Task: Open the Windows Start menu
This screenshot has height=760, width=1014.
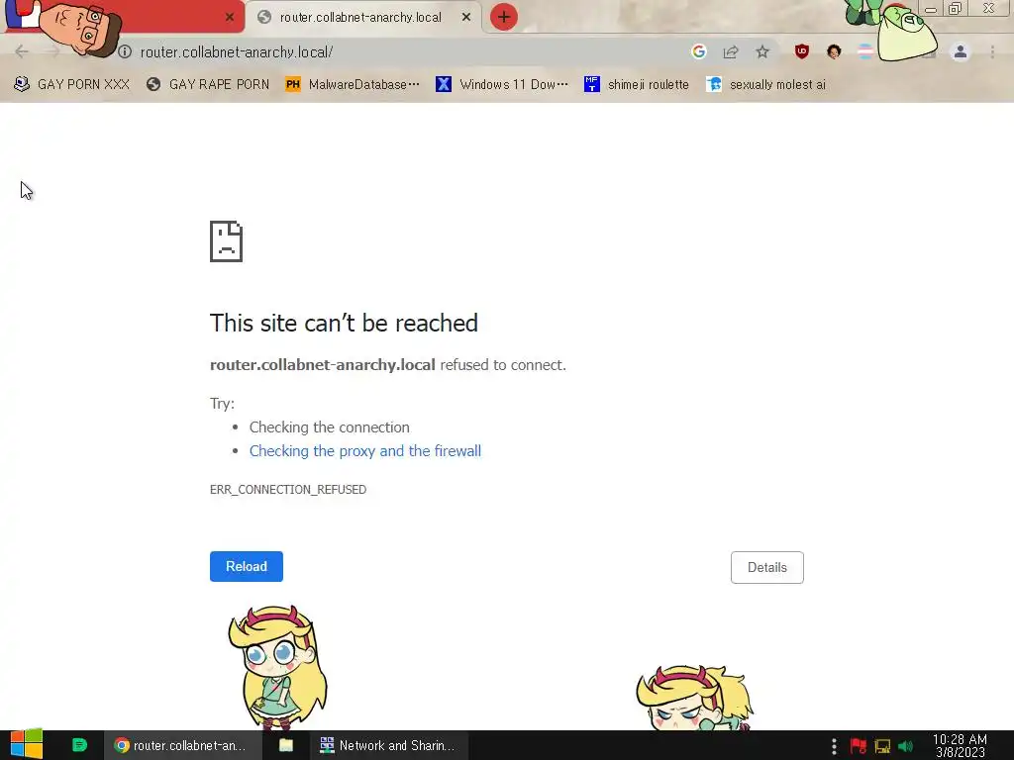Action: [26, 745]
